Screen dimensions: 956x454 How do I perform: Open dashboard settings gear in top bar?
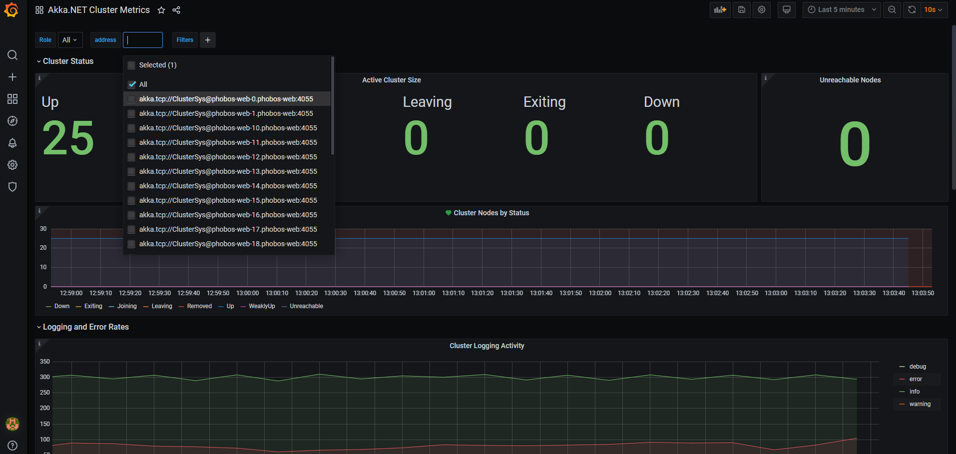[x=762, y=9]
